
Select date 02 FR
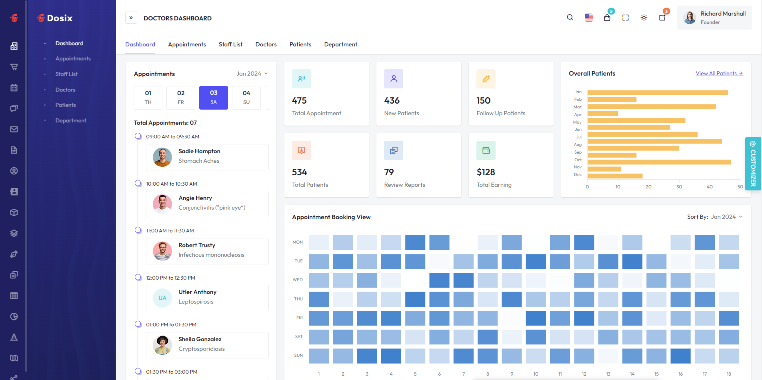(181, 98)
